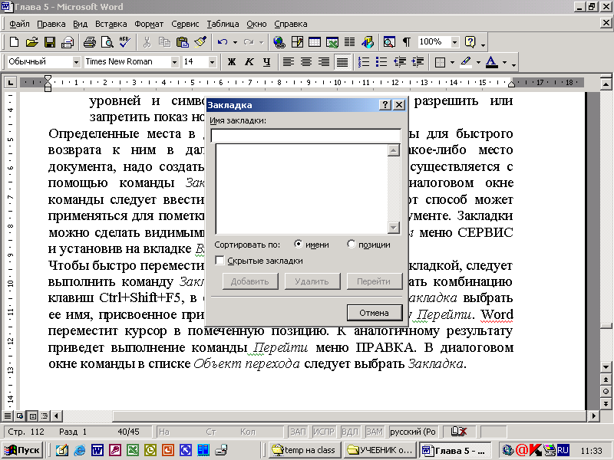Toggle paragraph marks display

click(407, 42)
